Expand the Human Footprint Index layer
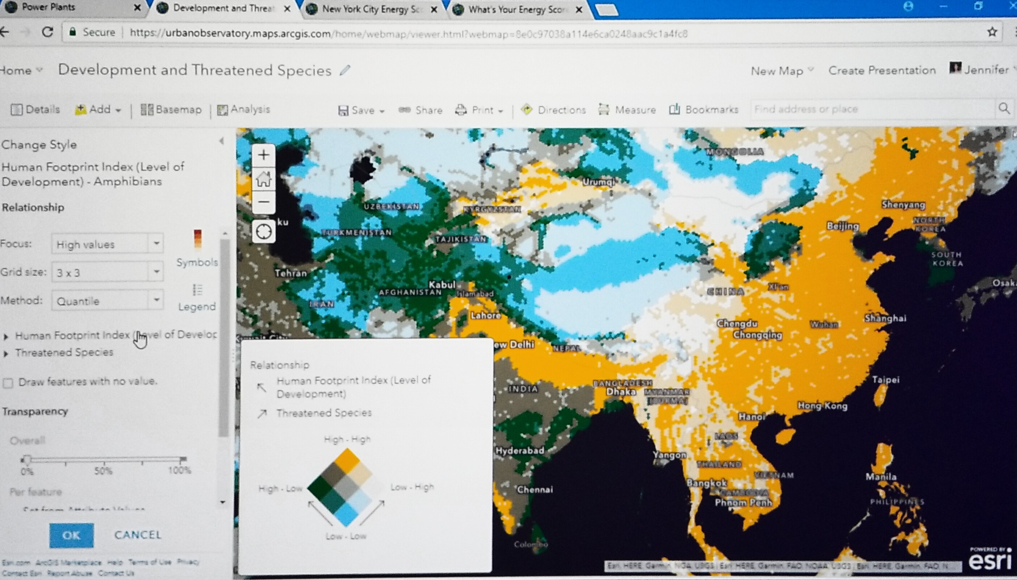1017x580 pixels. [x=5, y=334]
